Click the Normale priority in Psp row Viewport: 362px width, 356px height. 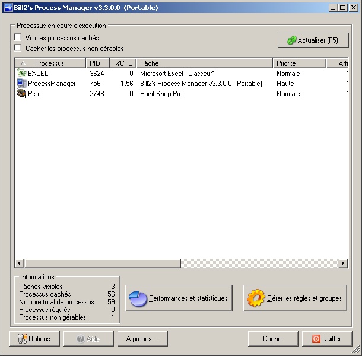coord(288,94)
